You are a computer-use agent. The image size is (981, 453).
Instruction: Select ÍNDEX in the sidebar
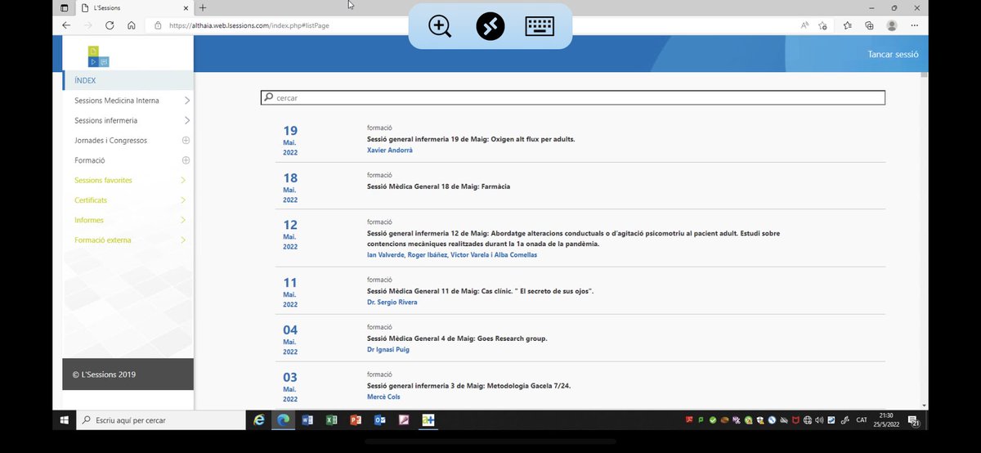click(x=129, y=80)
